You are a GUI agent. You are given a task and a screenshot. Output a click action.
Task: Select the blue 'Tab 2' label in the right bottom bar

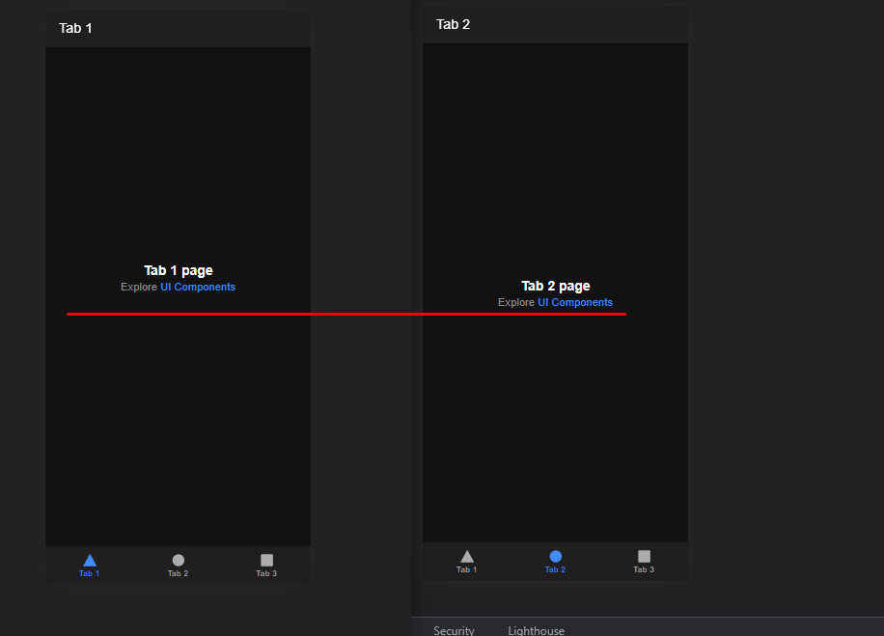click(556, 569)
